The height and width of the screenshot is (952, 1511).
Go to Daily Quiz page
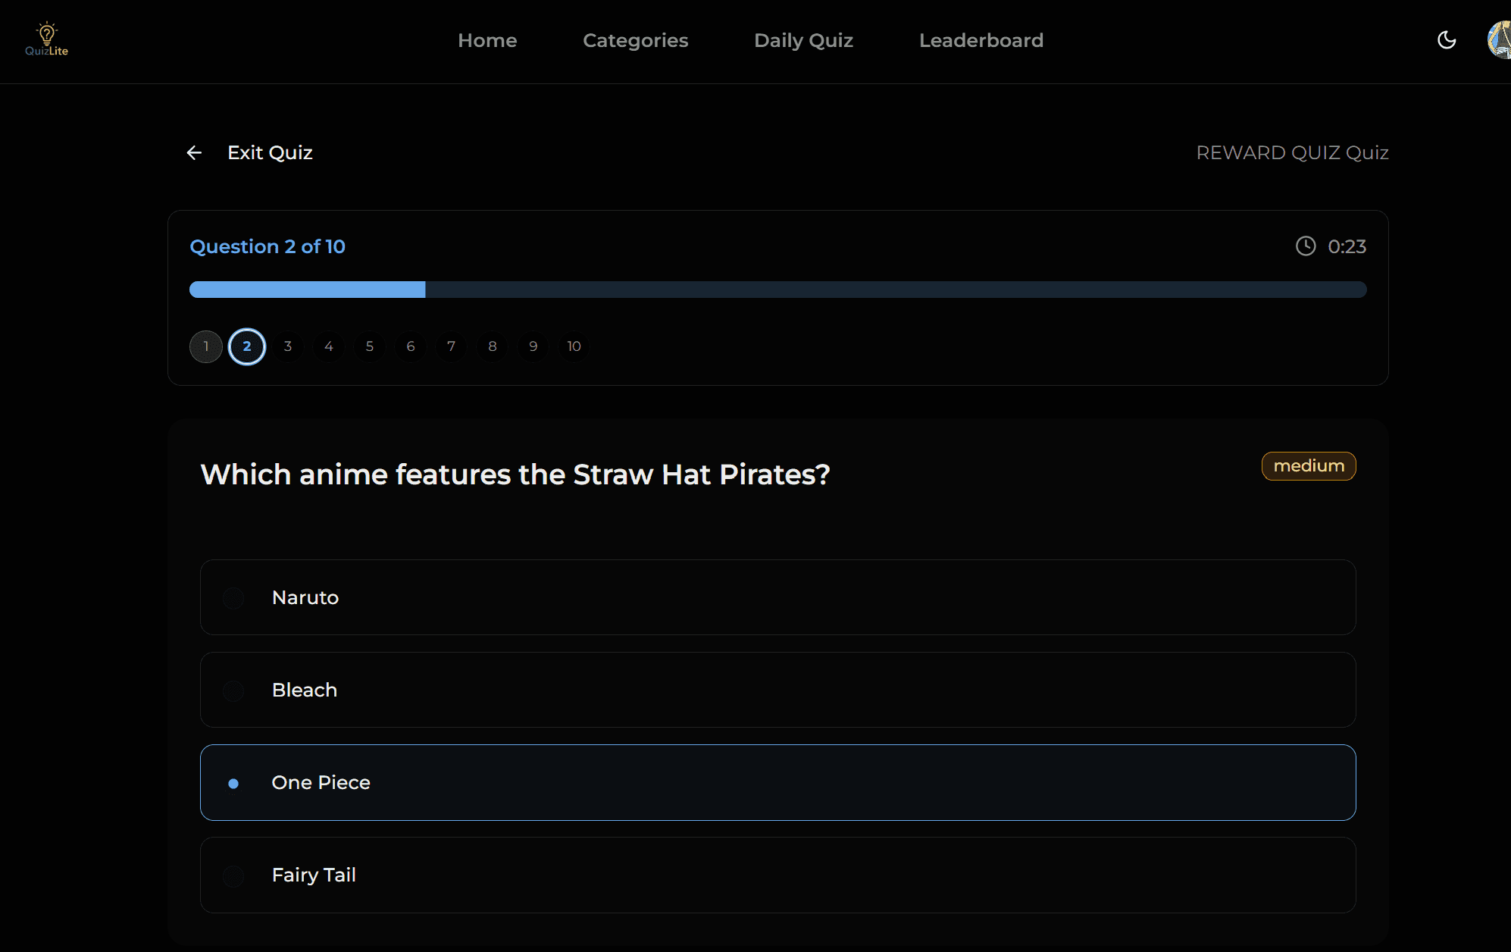803,40
